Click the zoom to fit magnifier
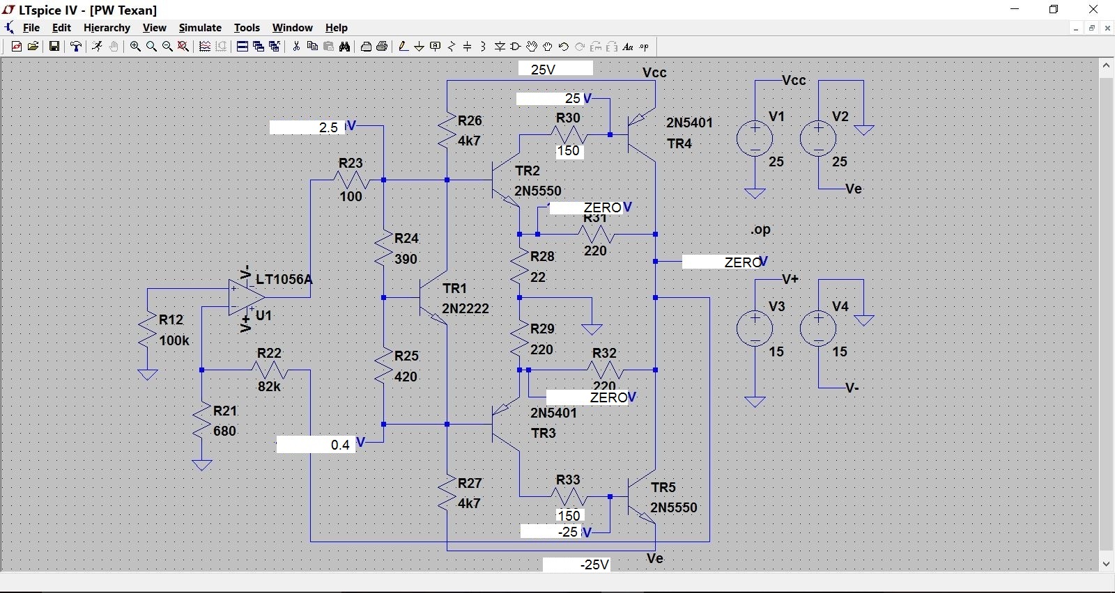 click(183, 47)
